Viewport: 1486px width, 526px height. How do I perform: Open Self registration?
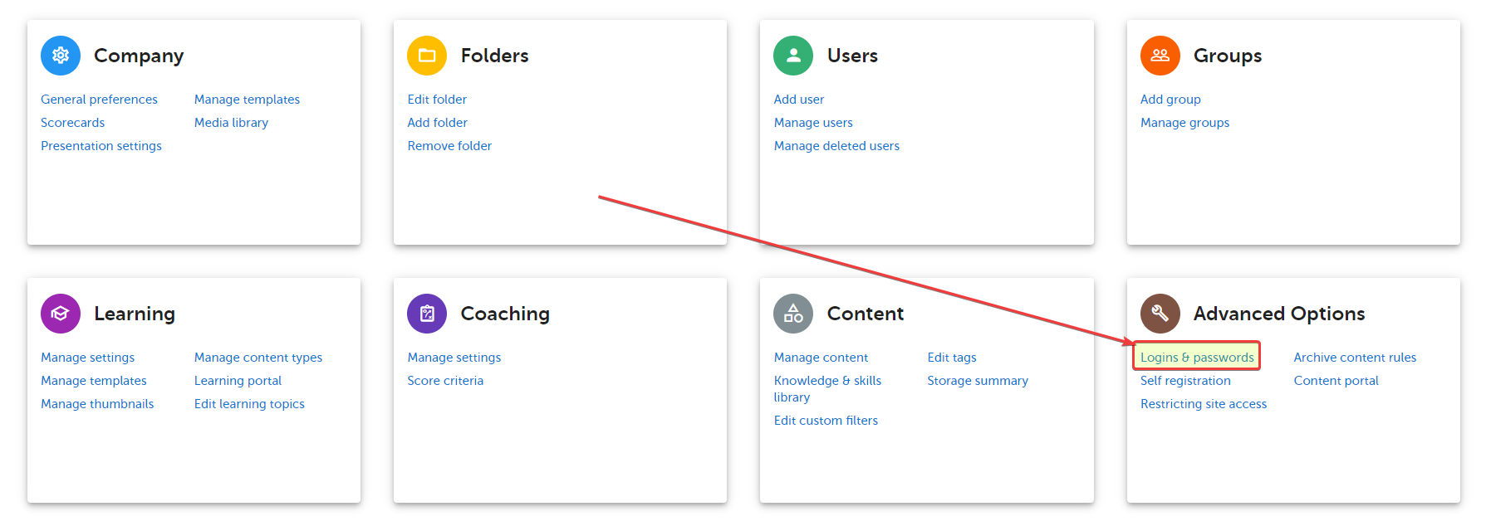1185,381
